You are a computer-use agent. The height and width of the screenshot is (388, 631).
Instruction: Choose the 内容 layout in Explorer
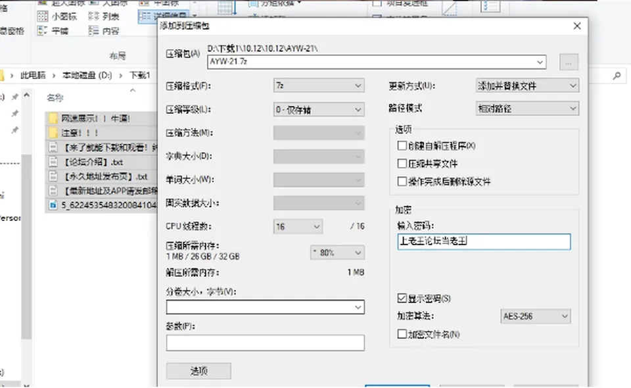pyautogui.click(x=104, y=31)
